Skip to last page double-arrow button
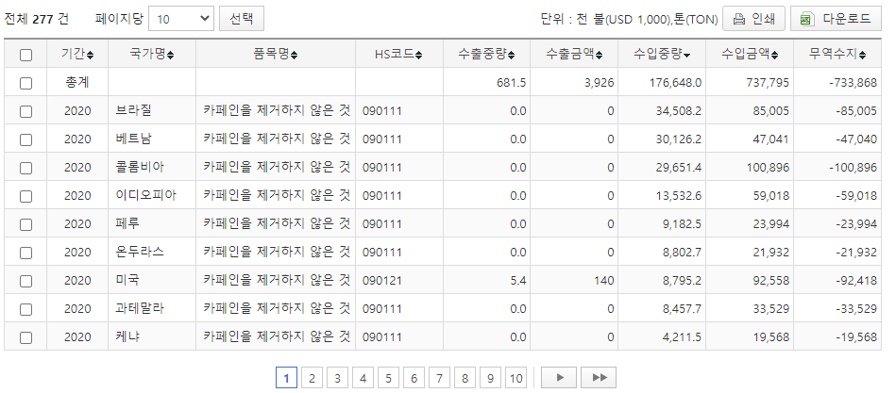896x393 pixels. click(x=599, y=378)
